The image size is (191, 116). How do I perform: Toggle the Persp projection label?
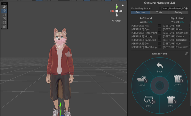pyautogui.click(x=116, y=21)
